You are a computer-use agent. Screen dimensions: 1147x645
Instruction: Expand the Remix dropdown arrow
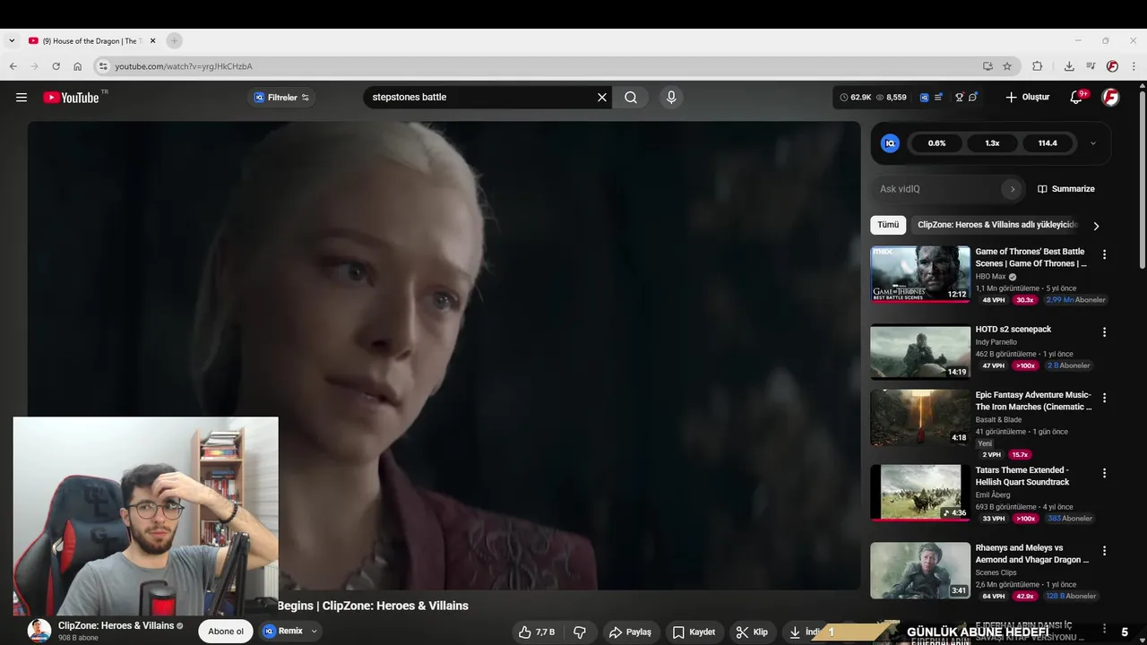coord(314,632)
